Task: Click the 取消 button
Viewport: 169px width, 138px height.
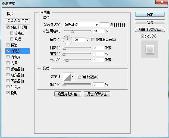Action: point(150,22)
